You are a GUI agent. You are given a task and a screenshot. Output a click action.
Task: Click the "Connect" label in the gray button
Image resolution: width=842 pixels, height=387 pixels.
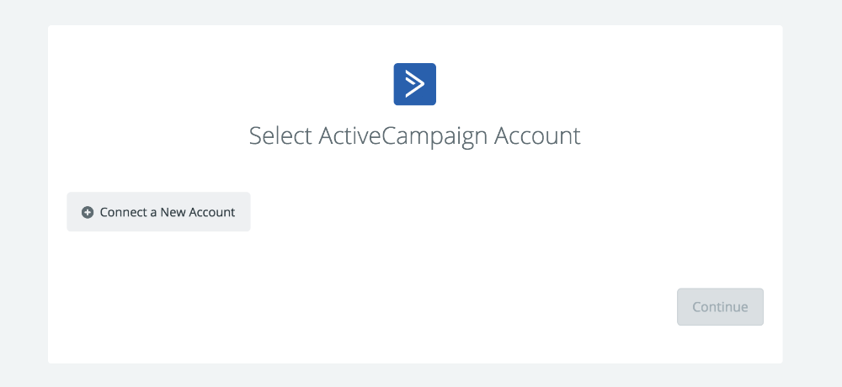[123, 212]
